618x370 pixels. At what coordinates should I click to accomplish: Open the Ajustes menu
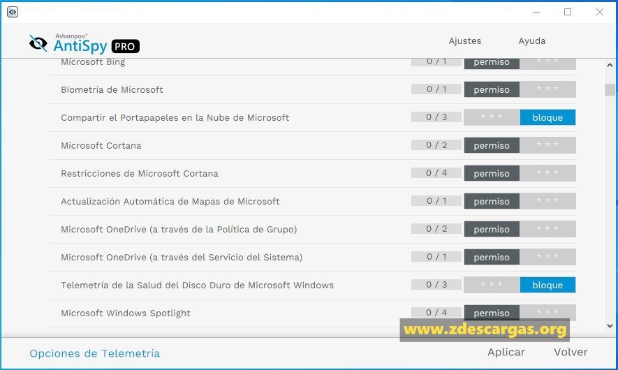[x=464, y=41]
